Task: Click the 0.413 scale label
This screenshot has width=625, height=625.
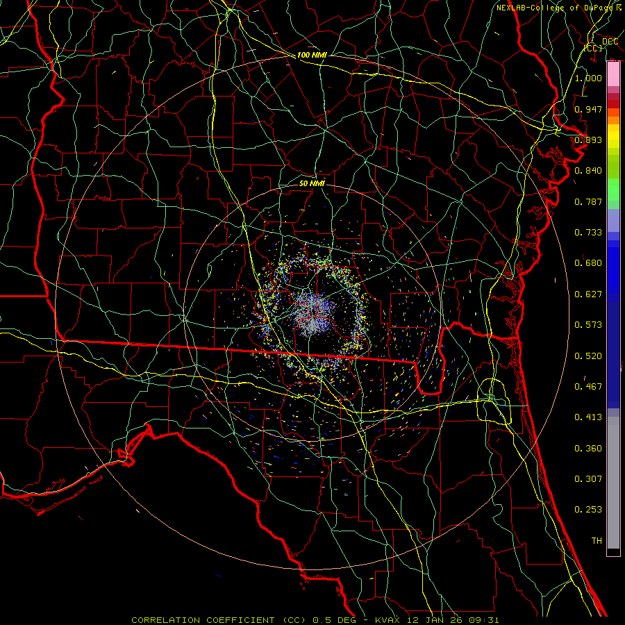Action: tap(588, 417)
